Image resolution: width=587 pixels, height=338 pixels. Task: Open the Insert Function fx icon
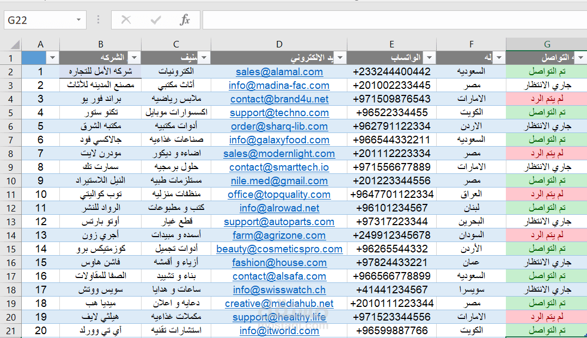click(185, 20)
